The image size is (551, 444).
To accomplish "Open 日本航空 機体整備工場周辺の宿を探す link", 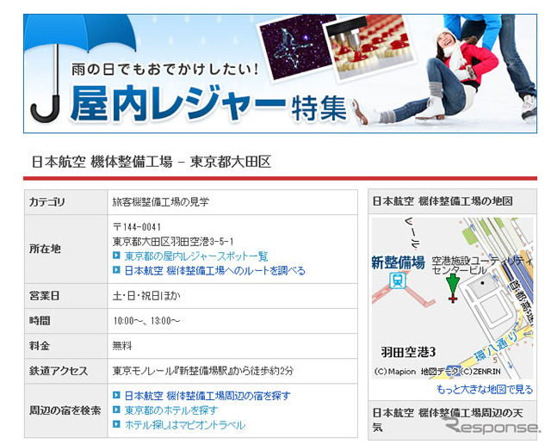I will pyautogui.click(x=207, y=396).
